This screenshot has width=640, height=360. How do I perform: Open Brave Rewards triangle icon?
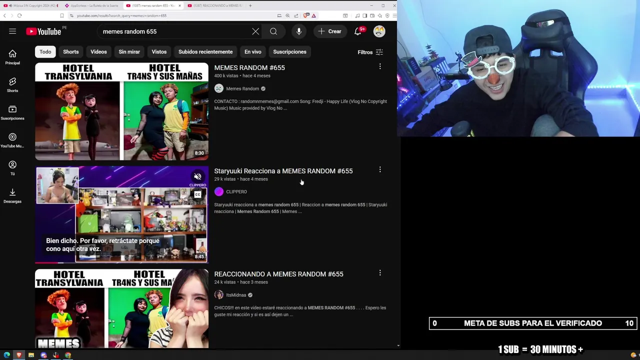(313, 15)
